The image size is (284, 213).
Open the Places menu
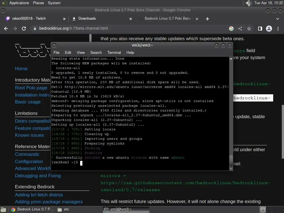point(38,3)
